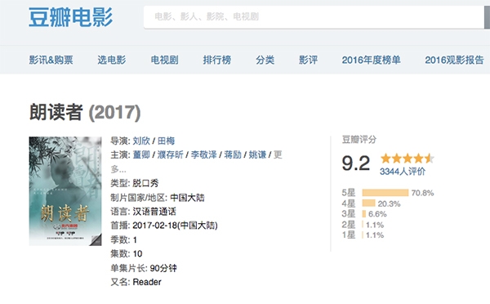Screen dimensions: 490x304
Task: Click the 朗读者 poster thumbnail
Action: pyautogui.click(x=65, y=191)
